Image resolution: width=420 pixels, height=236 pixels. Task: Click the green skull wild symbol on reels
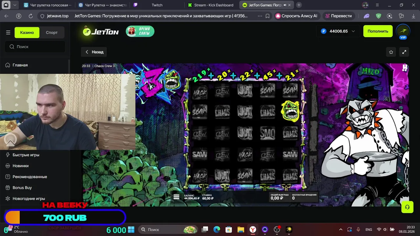290,111
